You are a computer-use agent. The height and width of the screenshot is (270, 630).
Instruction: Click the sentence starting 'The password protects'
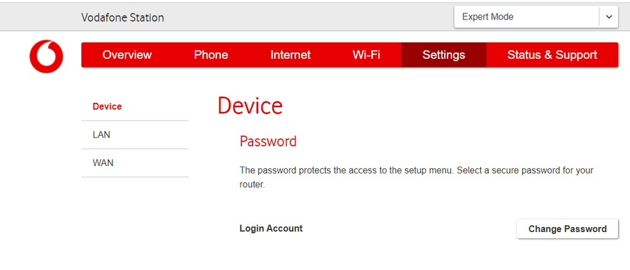click(x=347, y=170)
